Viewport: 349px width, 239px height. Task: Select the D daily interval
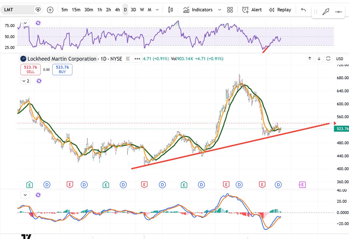coord(125,10)
